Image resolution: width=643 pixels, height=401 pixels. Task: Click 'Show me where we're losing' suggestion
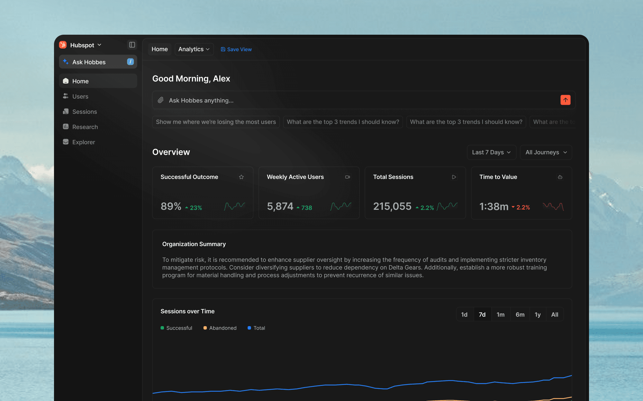pyautogui.click(x=216, y=122)
